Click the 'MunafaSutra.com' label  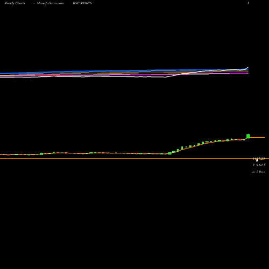(x=50, y=3)
